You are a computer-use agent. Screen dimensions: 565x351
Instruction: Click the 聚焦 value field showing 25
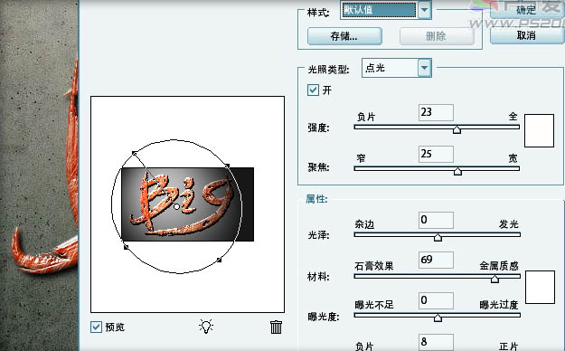click(436, 154)
